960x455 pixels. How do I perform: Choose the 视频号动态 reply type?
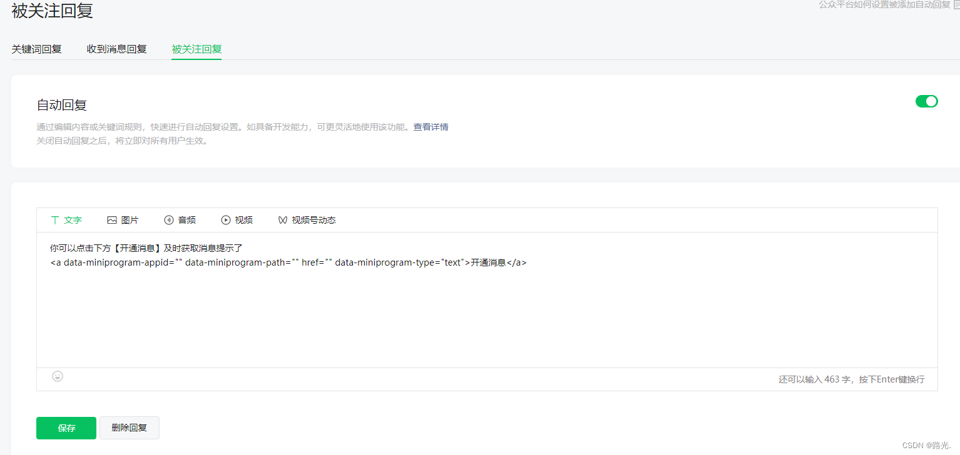click(307, 220)
